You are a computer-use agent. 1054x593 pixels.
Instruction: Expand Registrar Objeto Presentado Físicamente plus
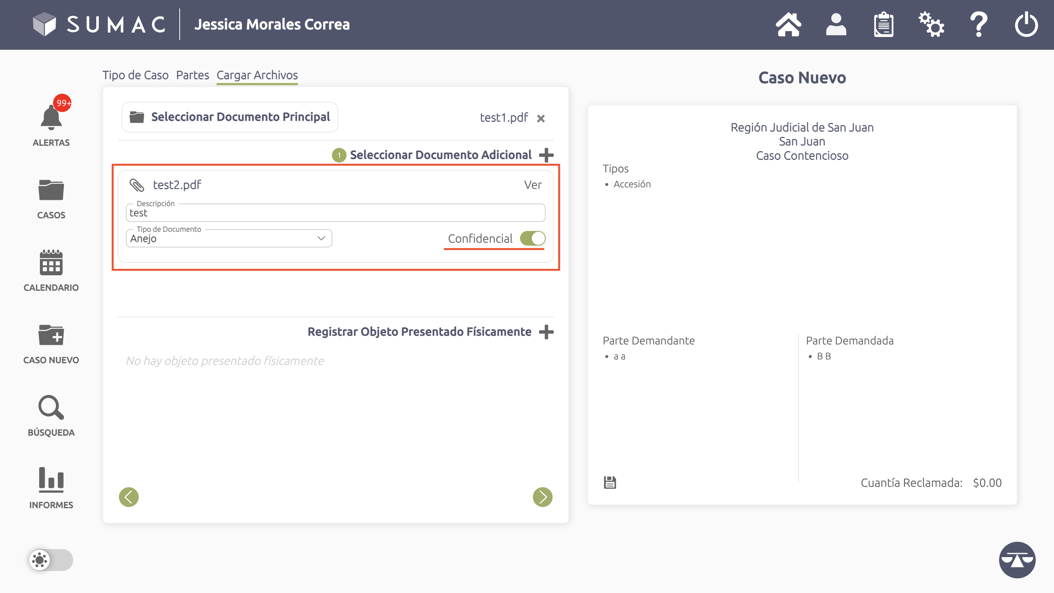(546, 332)
